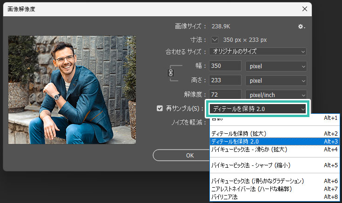Expand the 寸法 unit dropdown arrow
Viewport: 342px width, 203px height.
pyautogui.click(x=215, y=39)
